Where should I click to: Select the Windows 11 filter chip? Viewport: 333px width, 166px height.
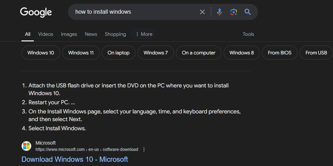(x=81, y=53)
